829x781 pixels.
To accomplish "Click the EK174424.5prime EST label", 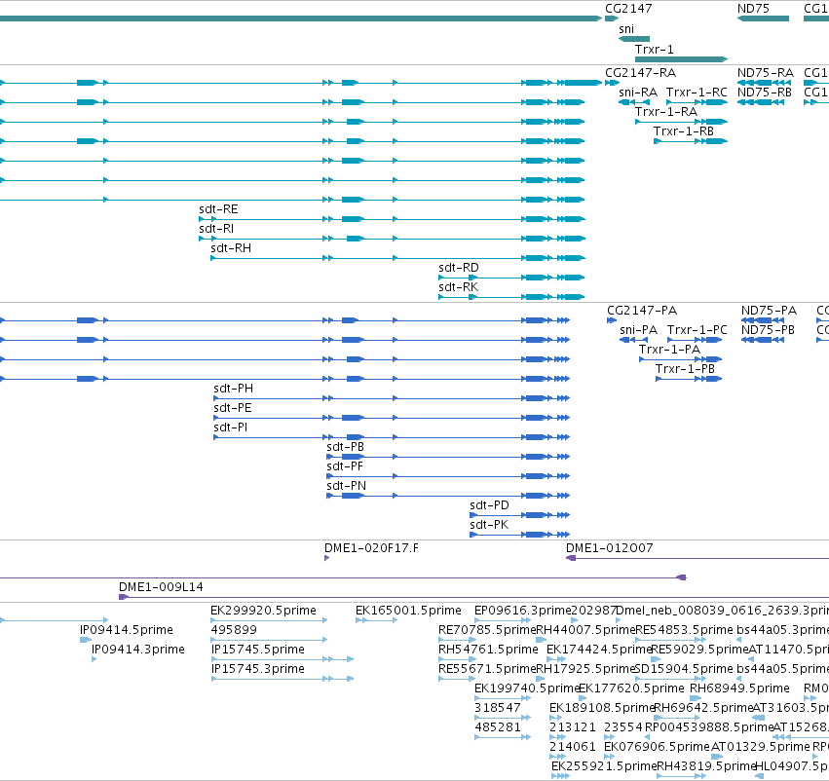I will pos(599,649).
